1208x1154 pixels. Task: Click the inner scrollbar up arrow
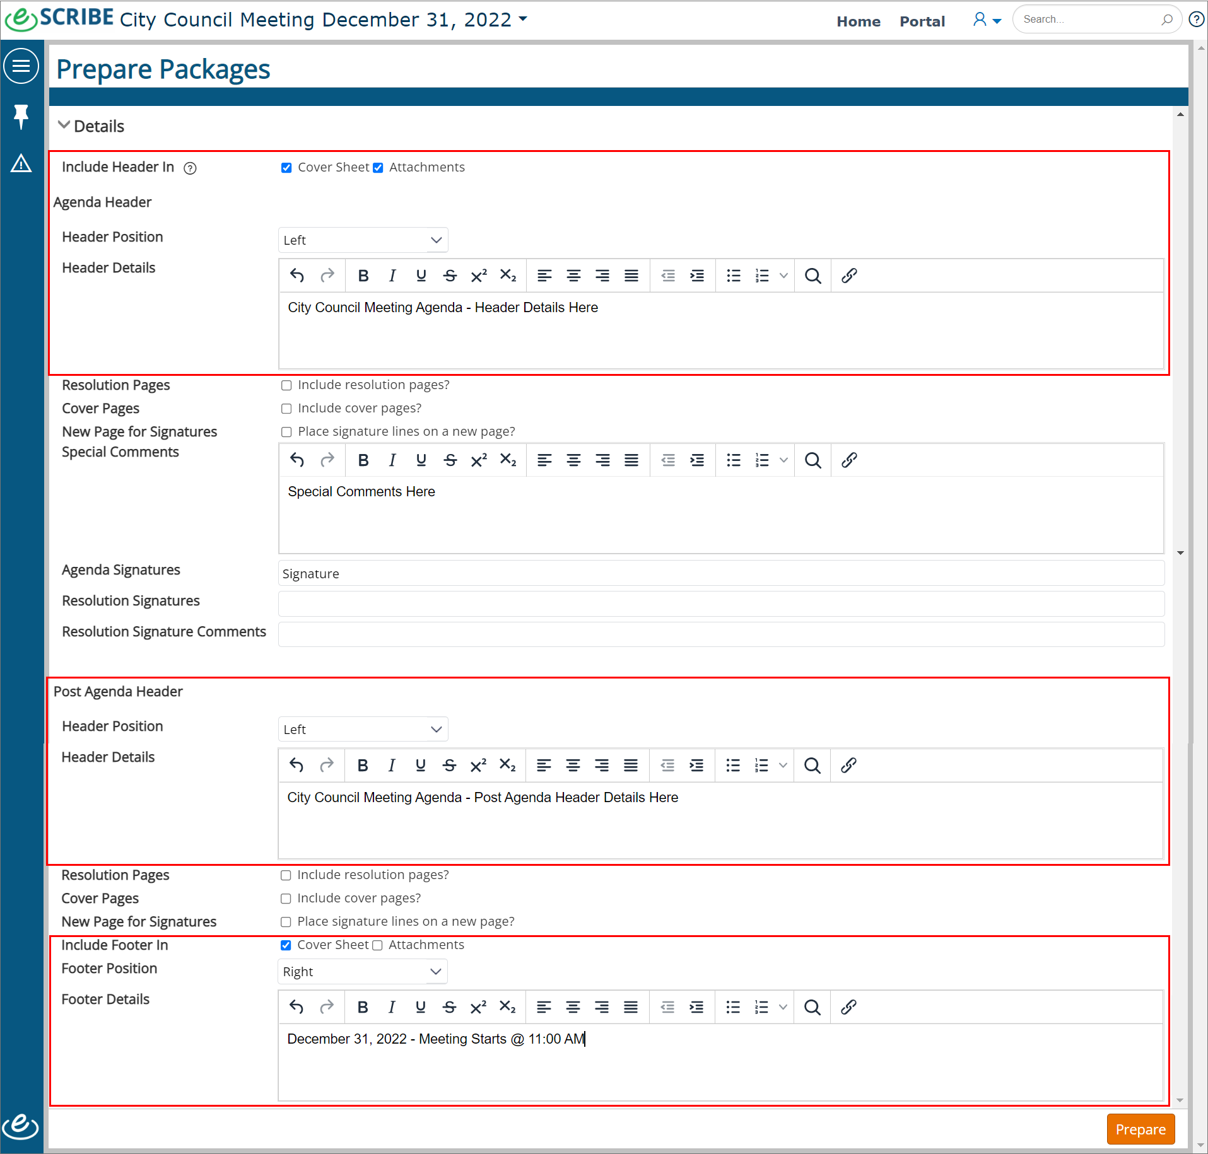pos(1180,114)
